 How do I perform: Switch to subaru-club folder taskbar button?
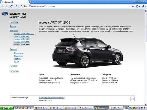[71, 108]
